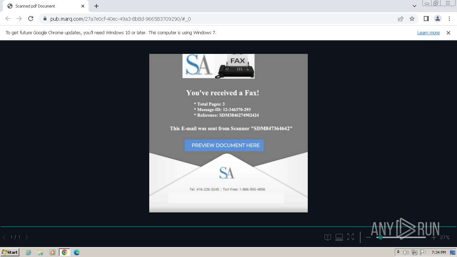Click the 1 / 1 page indicator
The height and width of the screenshot is (257, 457).
click(x=15, y=237)
